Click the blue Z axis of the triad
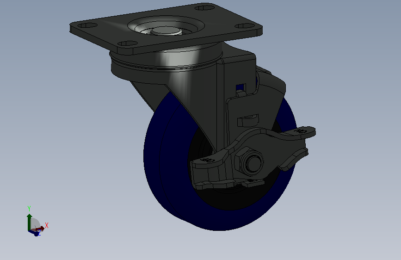Image resolution: width=401 pixels, height=260 pixels. (35, 233)
